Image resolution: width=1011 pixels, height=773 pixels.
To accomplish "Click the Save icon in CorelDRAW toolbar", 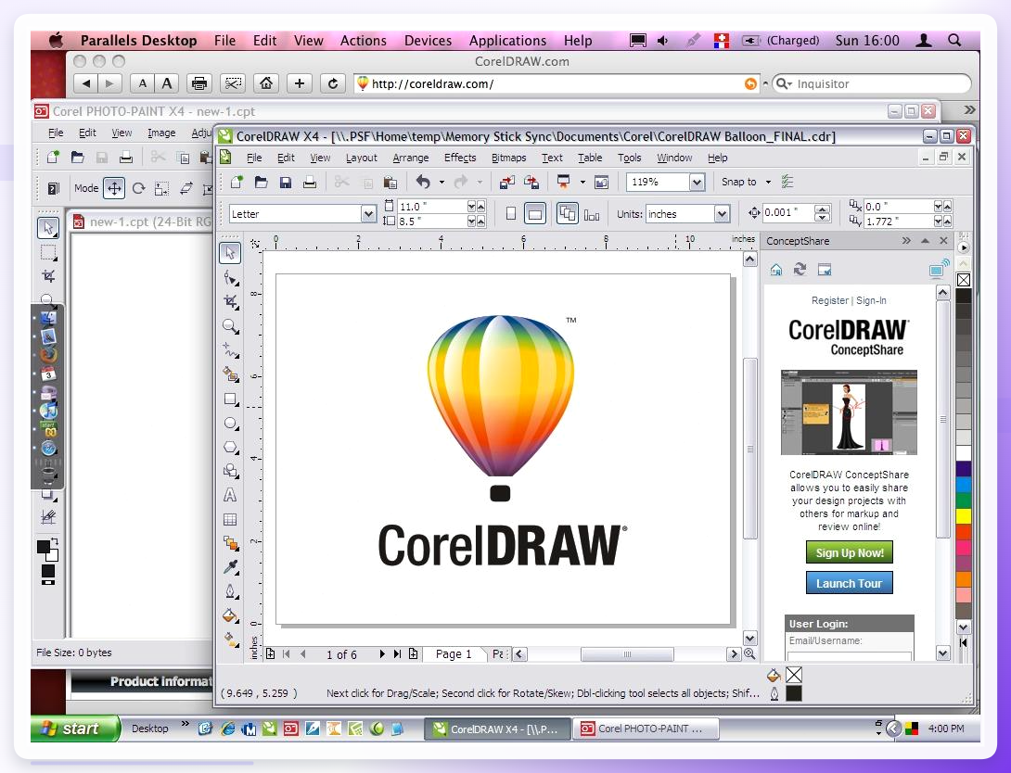I will (286, 183).
